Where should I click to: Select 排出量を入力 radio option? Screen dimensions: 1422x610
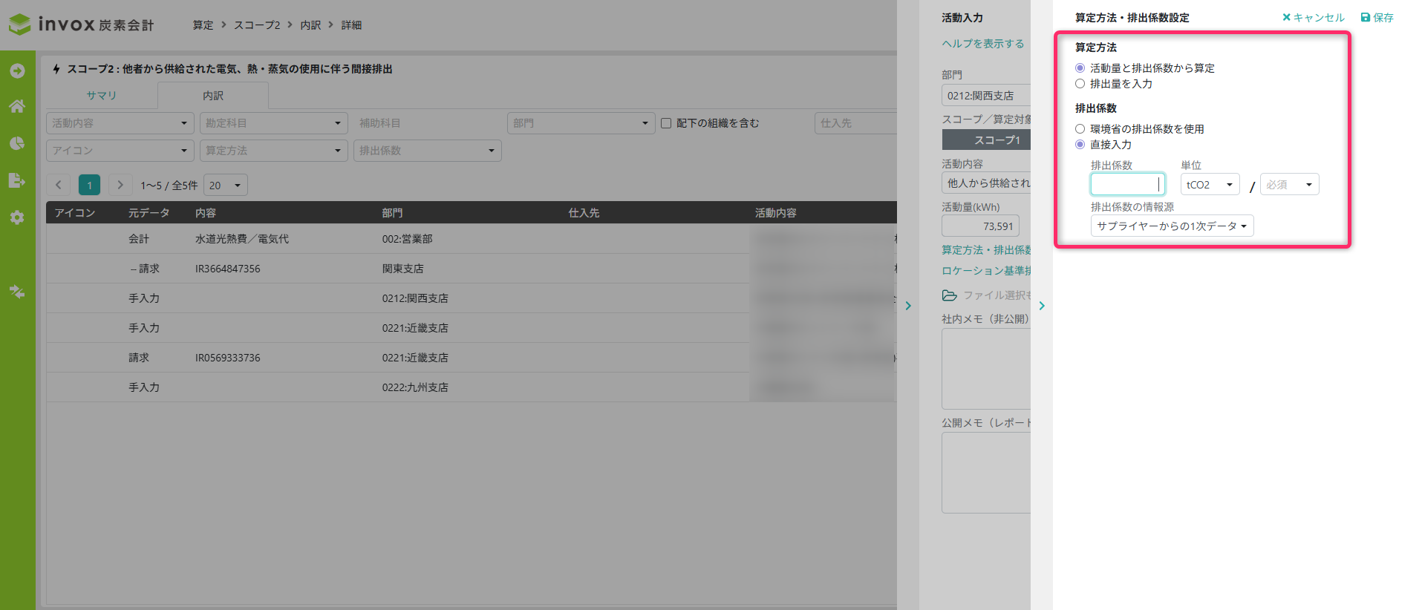1080,84
